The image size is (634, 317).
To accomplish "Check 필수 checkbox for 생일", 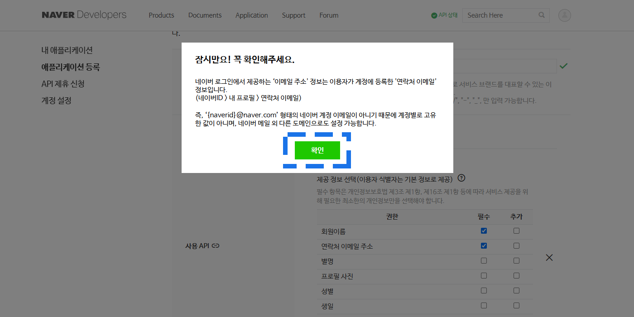I will click(x=484, y=306).
